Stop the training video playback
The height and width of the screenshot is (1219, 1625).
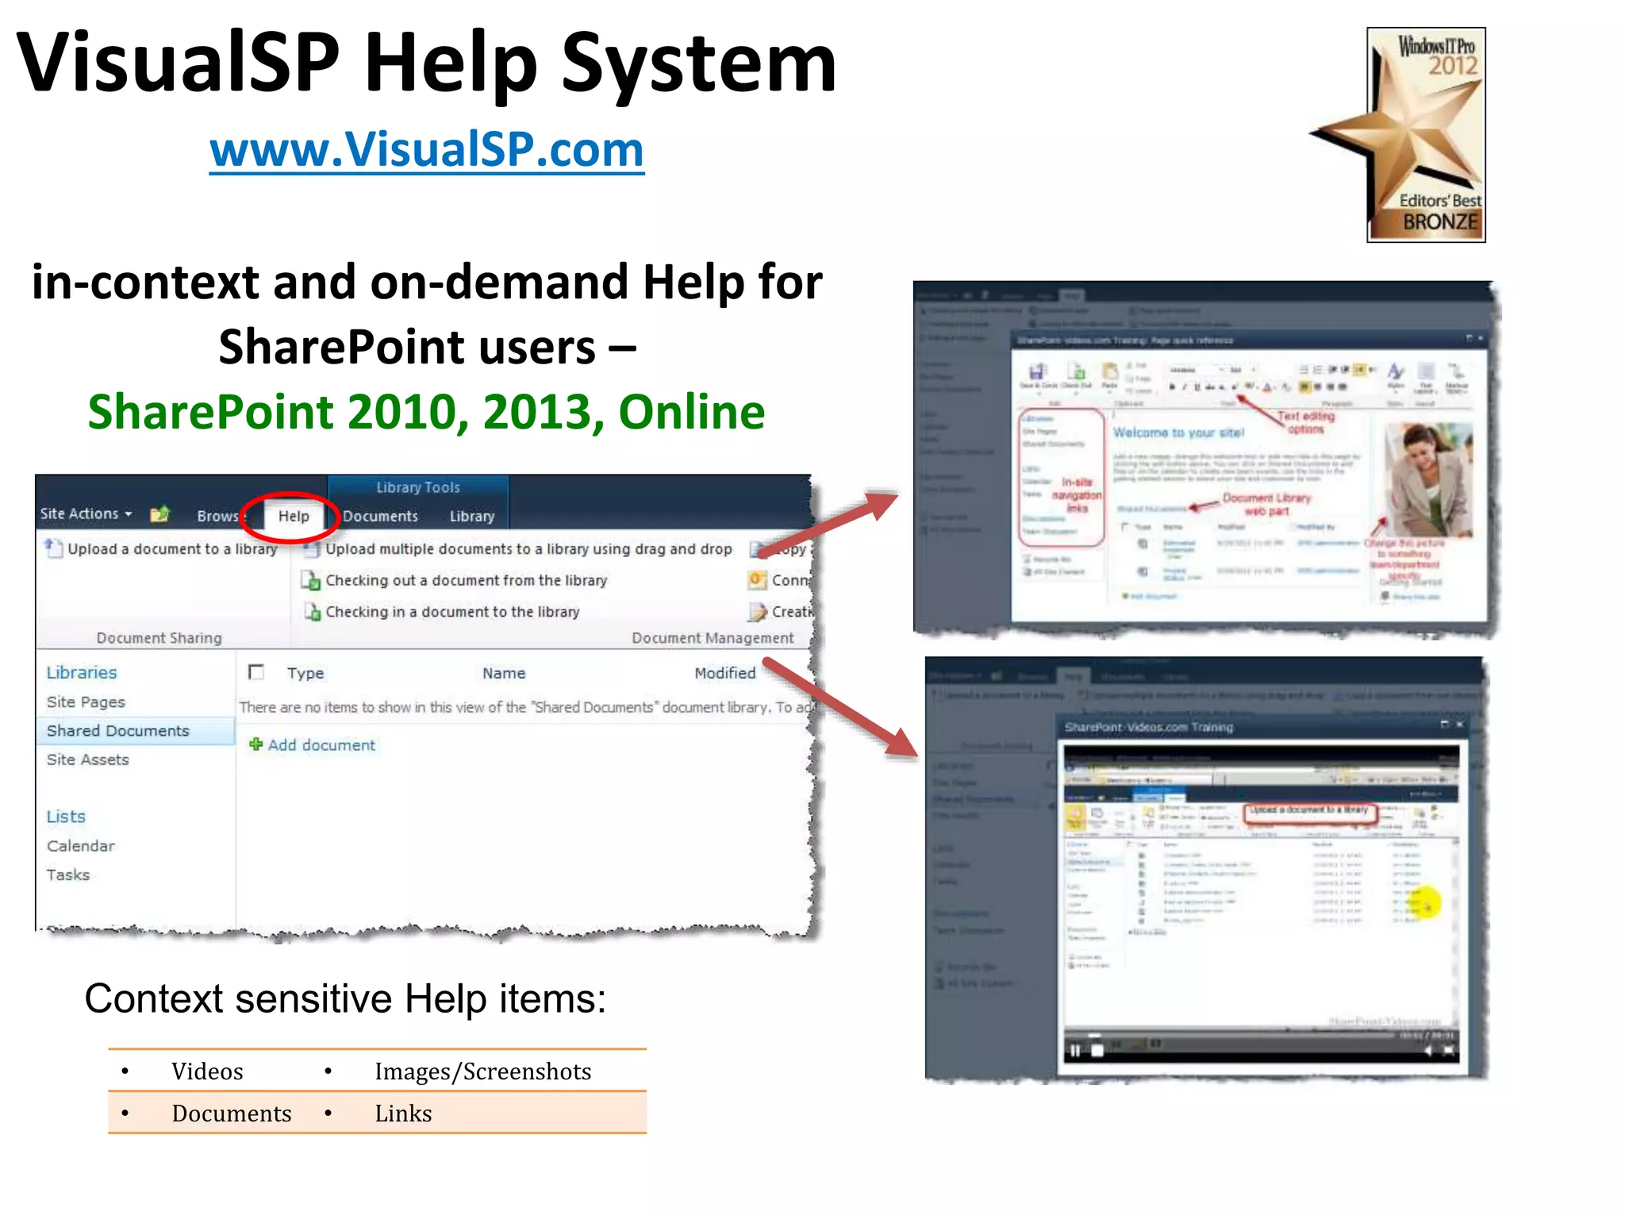pos(1097,1050)
